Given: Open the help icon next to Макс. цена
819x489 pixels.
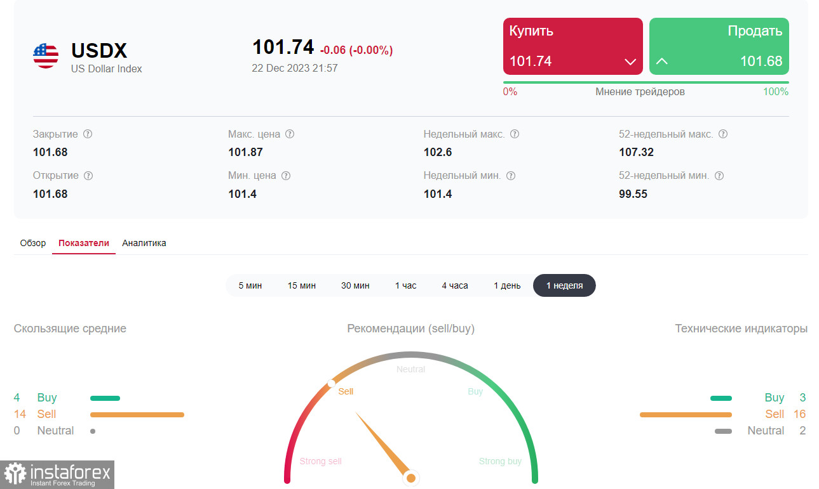Looking at the screenshot, I should 290,134.
